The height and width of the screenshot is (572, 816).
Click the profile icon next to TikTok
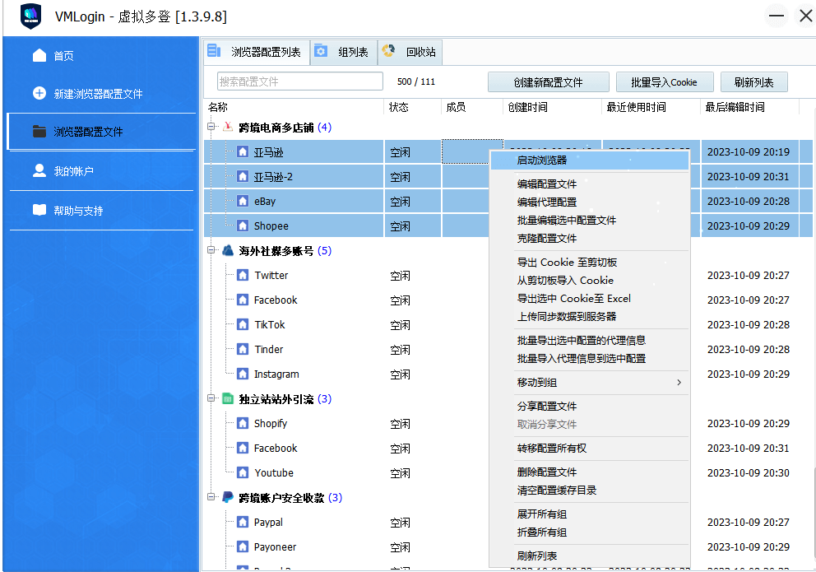(243, 324)
